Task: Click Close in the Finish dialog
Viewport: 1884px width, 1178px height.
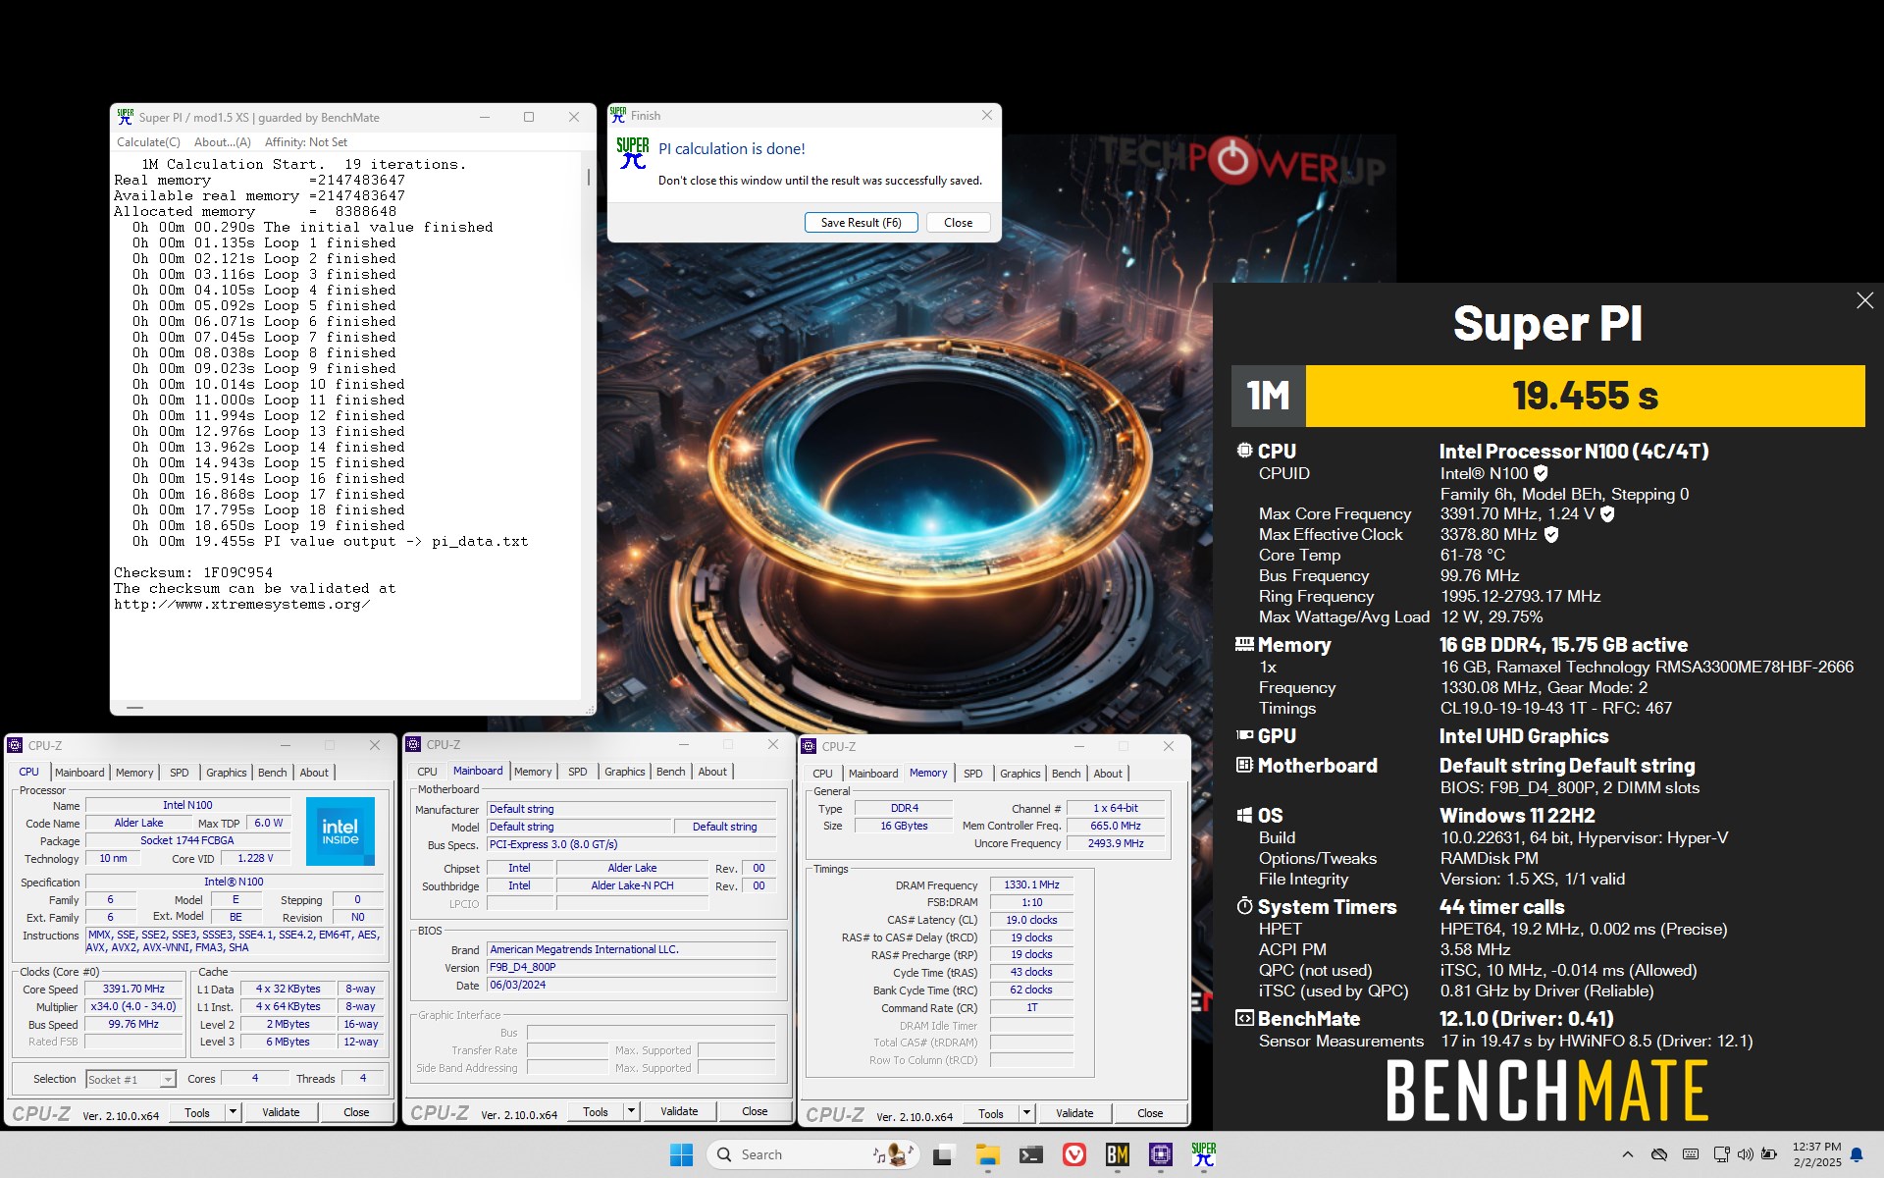Action: point(958,223)
